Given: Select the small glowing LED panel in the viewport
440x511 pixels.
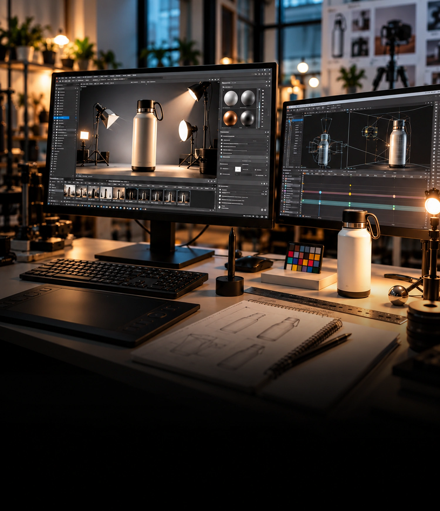Looking at the screenshot, I should pyautogui.click(x=84, y=135).
